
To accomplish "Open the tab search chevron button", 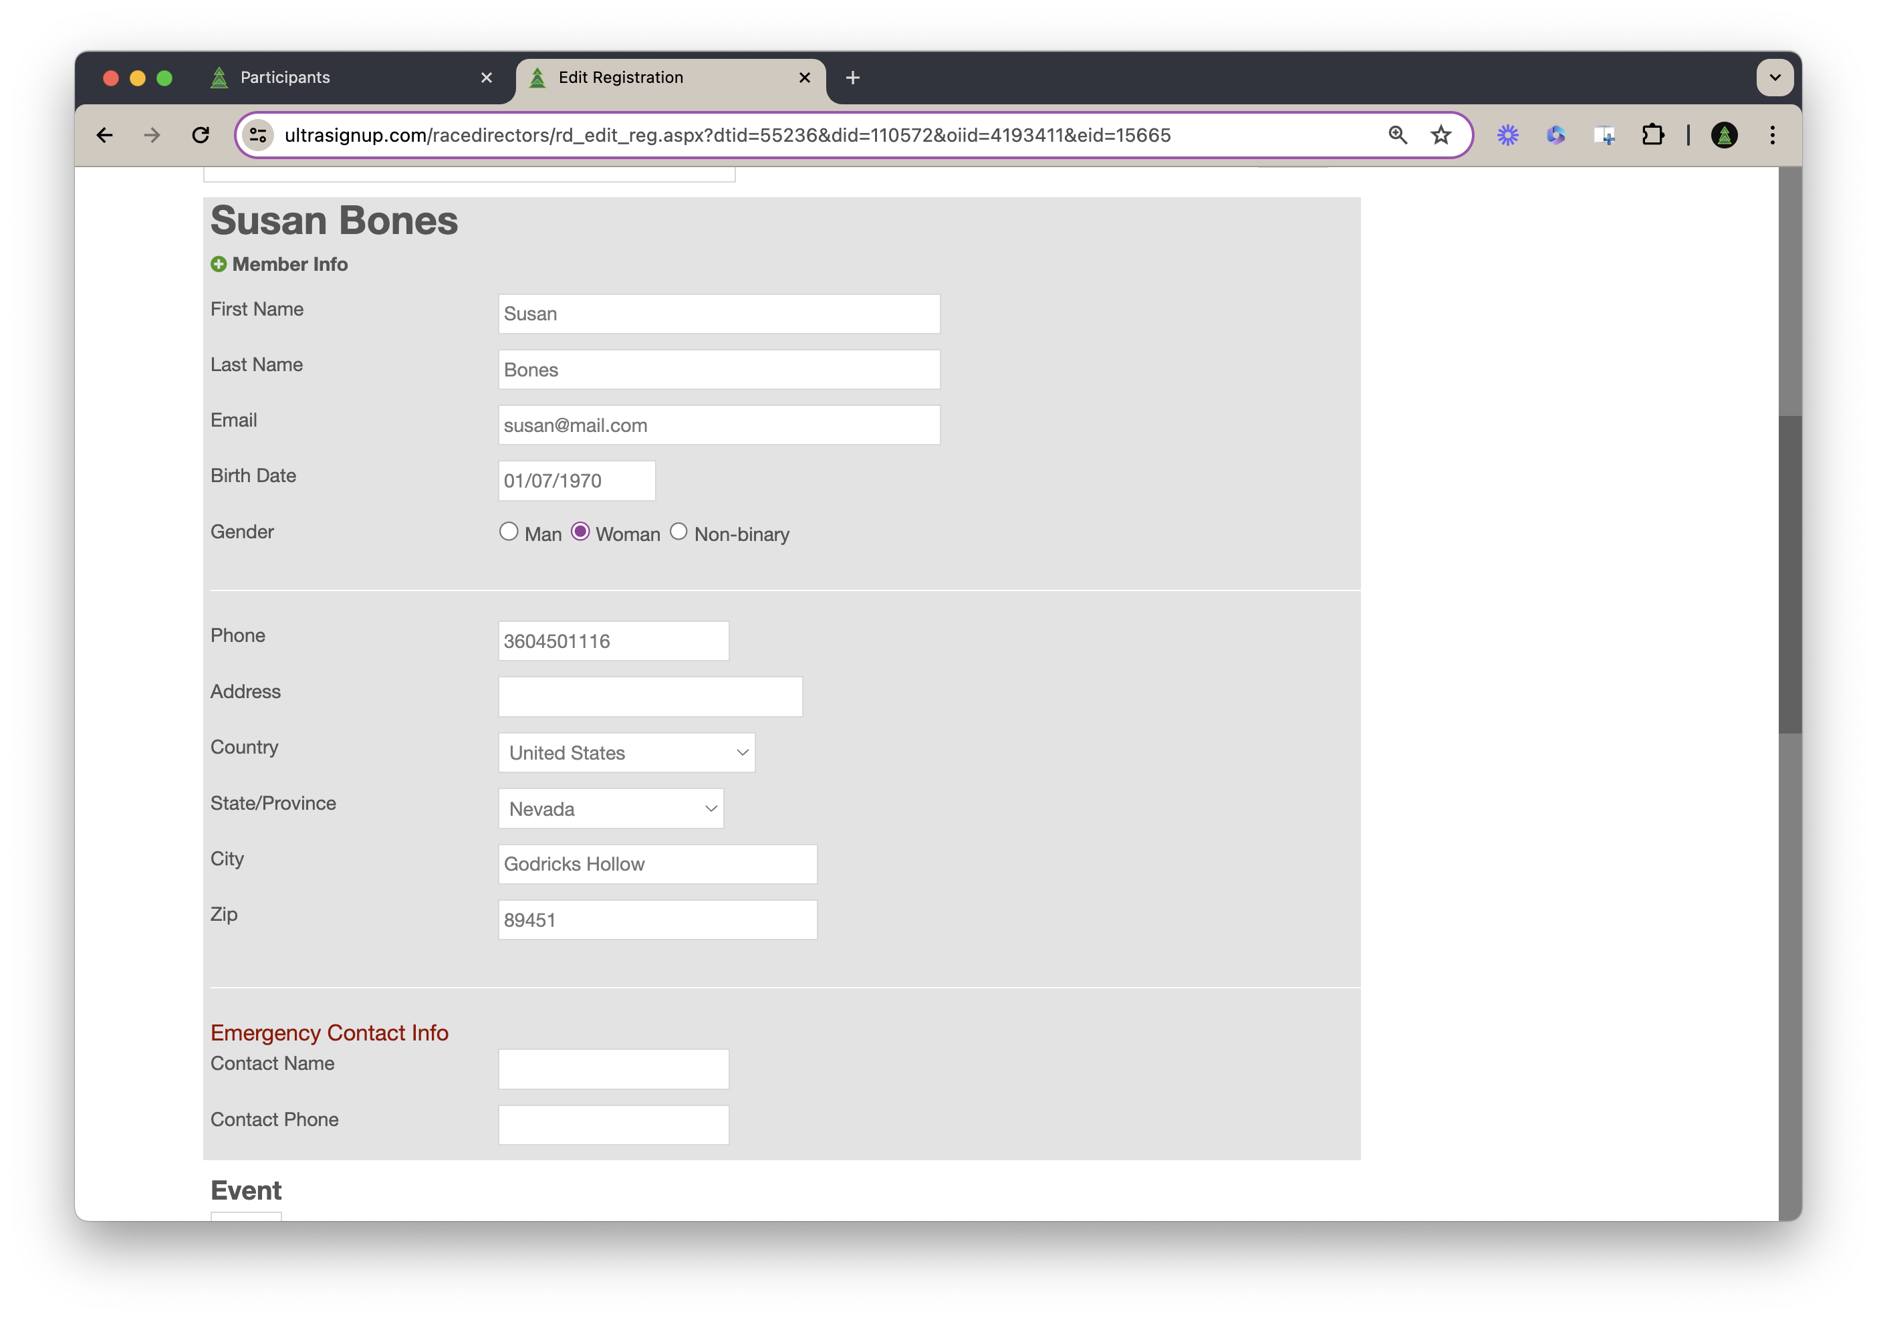I will [1775, 78].
